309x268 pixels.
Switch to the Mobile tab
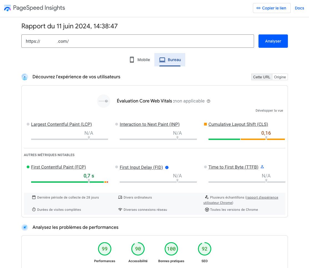point(139,60)
